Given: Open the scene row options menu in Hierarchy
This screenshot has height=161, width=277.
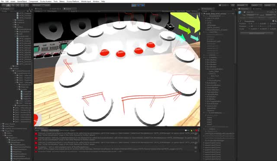Looking at the screenshot, I should [x=233, y=13].
